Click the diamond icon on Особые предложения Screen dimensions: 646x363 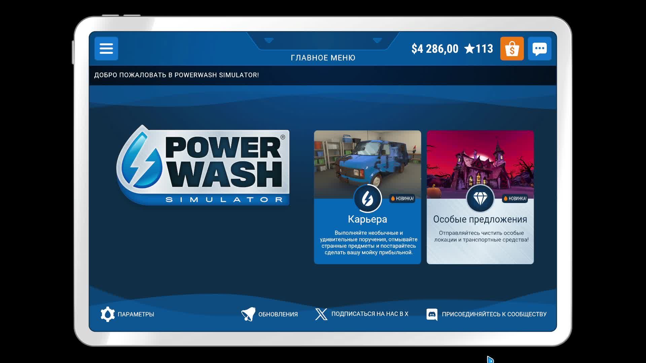pos(480,199)
